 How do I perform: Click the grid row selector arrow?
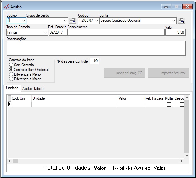[x=9, y=104]
